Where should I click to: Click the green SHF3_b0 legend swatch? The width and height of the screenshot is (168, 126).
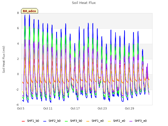(66, 121)
